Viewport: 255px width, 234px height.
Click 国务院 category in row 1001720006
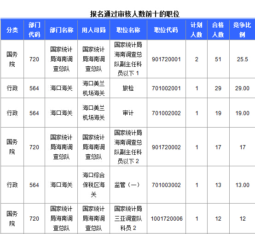tap(12, 218)
